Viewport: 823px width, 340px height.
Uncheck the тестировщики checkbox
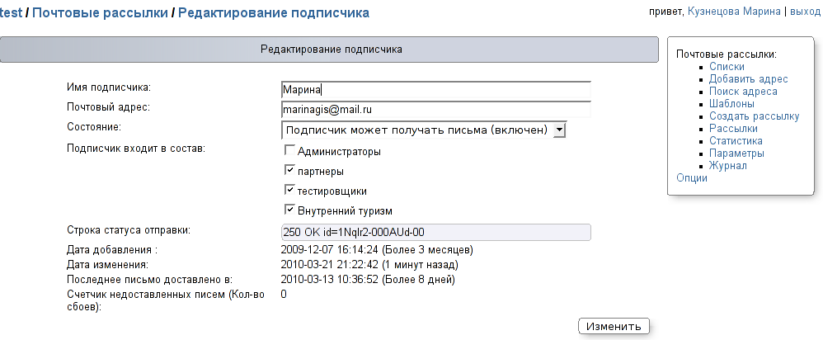(x=289, y=190)
